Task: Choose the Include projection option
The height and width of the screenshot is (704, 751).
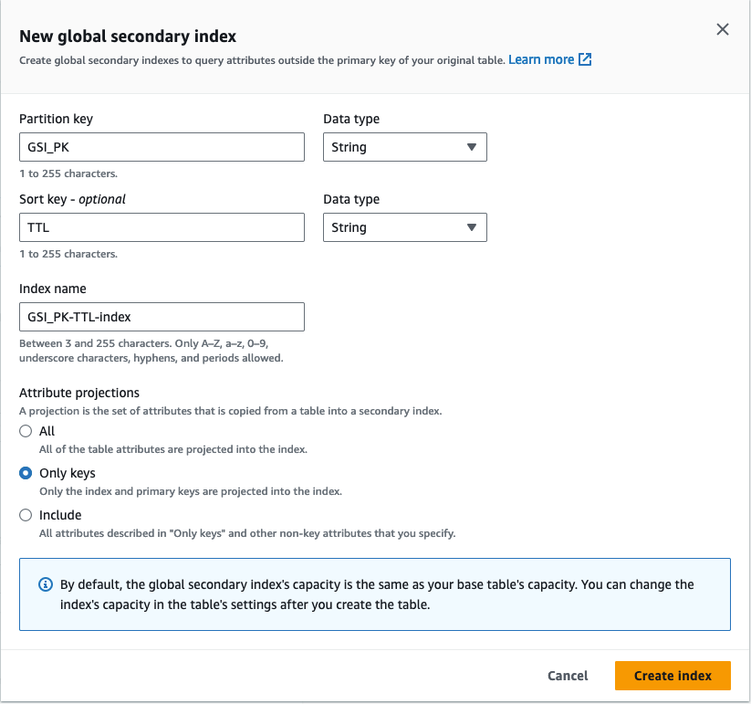Action: pyautogui.click(x=26, y=514)
